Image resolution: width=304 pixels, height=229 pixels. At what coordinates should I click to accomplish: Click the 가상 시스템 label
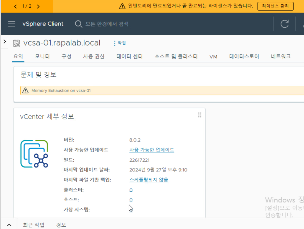77,209
